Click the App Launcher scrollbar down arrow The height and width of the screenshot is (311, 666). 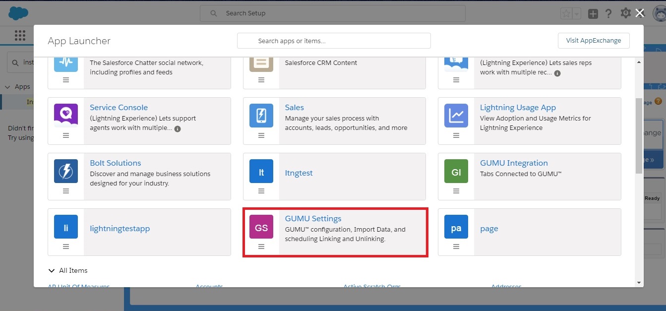[639, 282]
